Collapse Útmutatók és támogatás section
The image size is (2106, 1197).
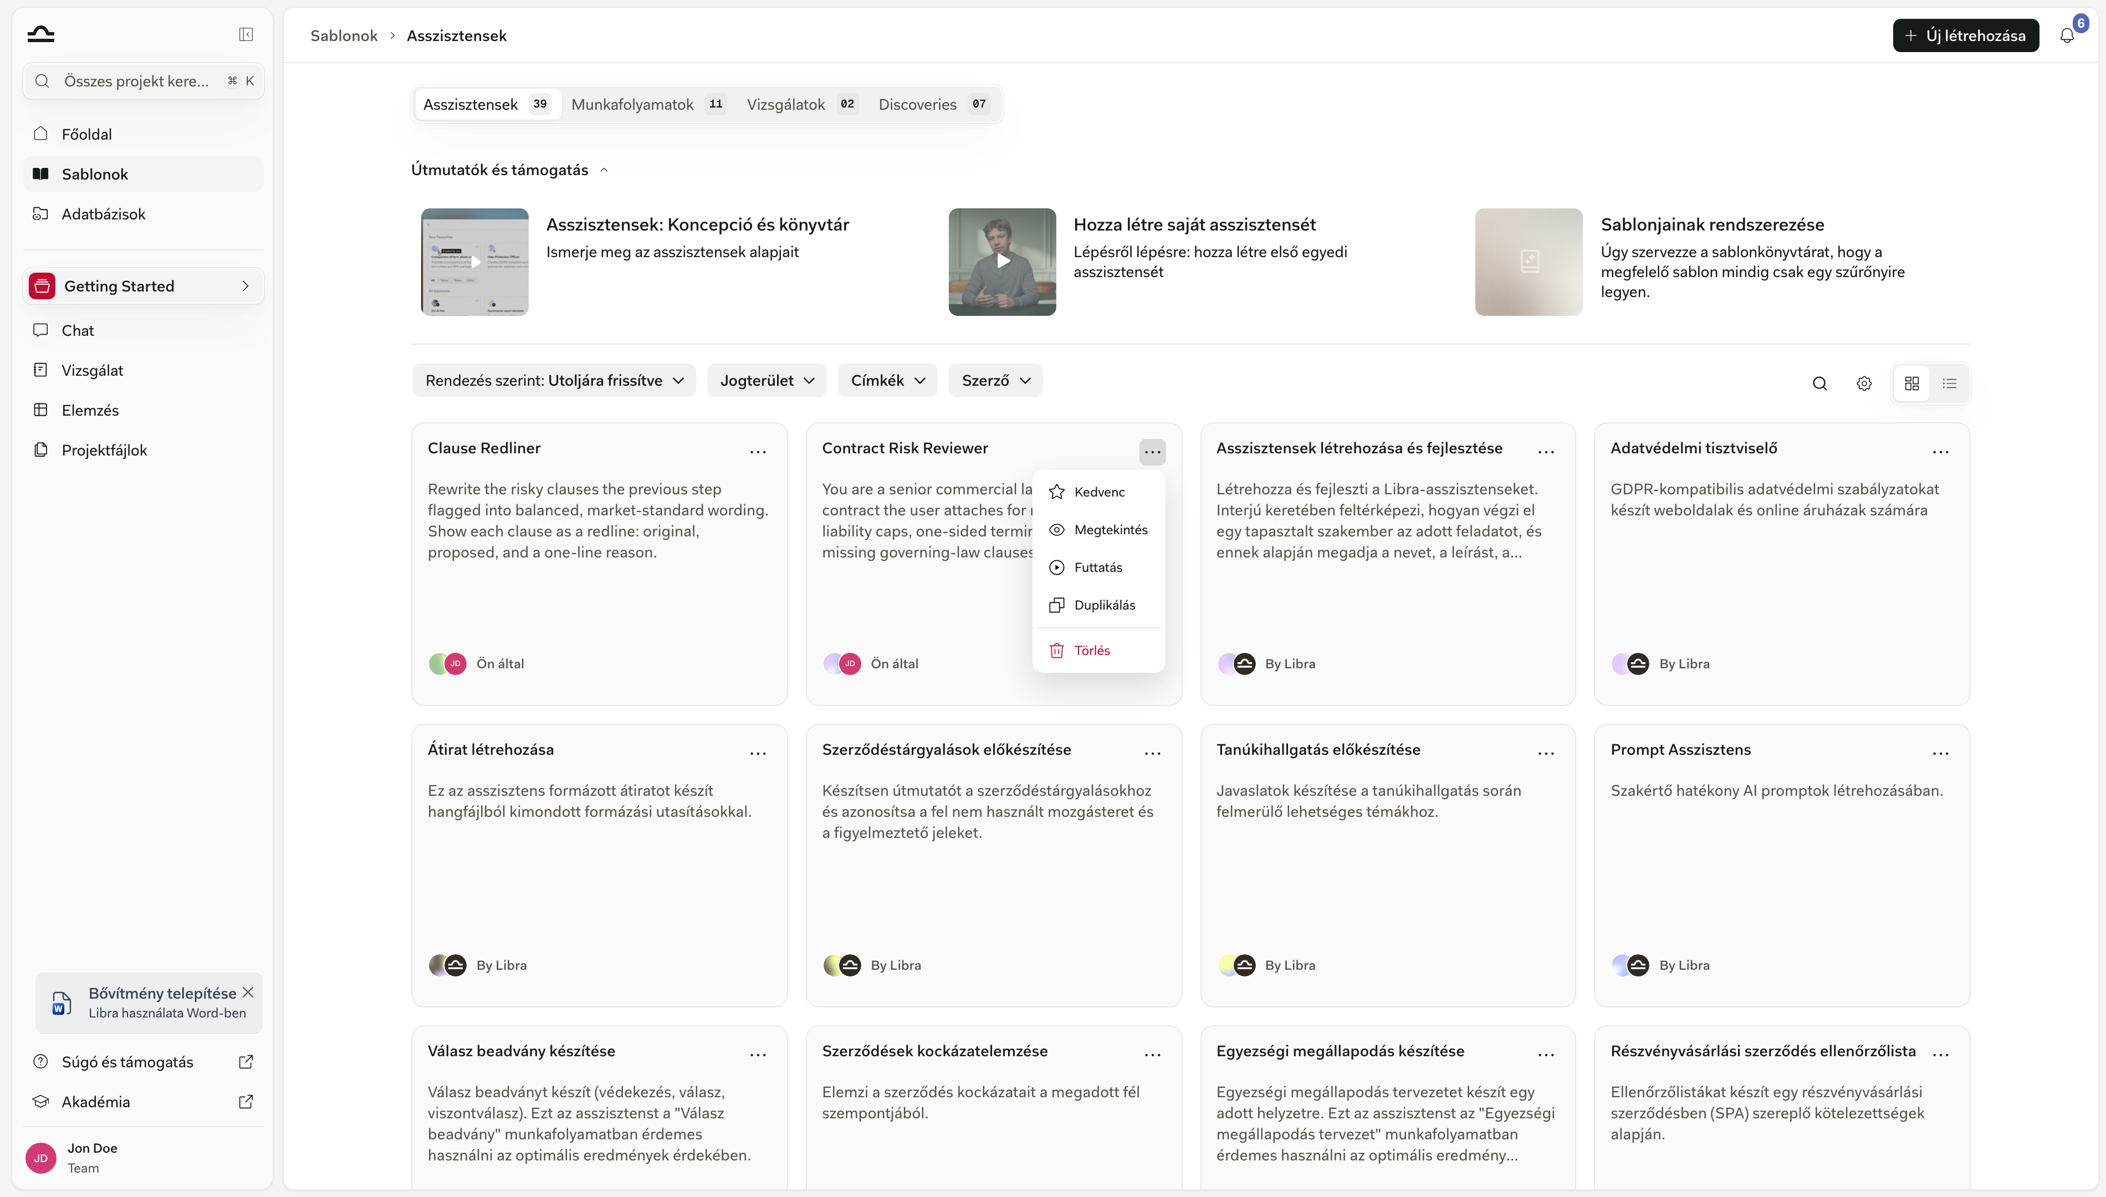click(x=510, y=170)
